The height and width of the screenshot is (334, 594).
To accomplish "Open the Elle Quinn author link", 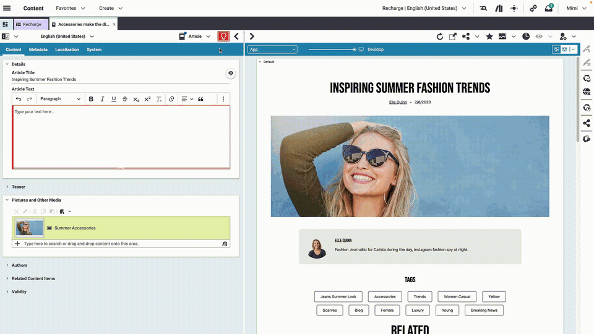I will [398, 102].
